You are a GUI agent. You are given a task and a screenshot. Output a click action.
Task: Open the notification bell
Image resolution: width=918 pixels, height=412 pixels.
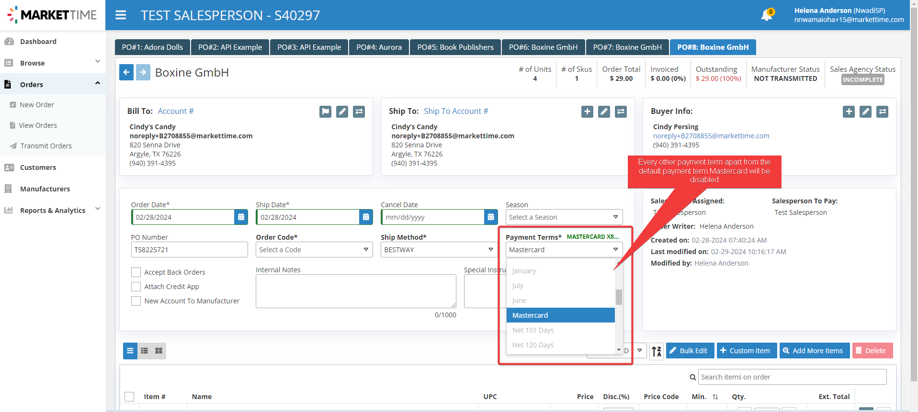click(x=767, y=15)
